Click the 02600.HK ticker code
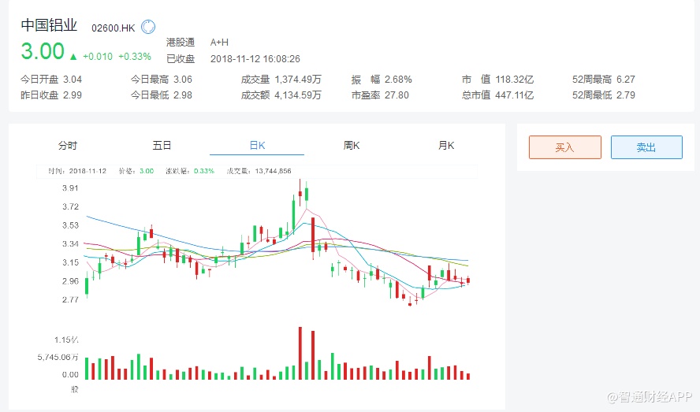 pyautogui.click(x=114, y=28)
